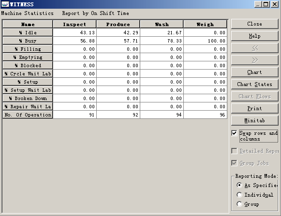The height and width of the screenshot is (216, 281).
Task: Choose As Specified reporting mode
Action: point(239,185)
